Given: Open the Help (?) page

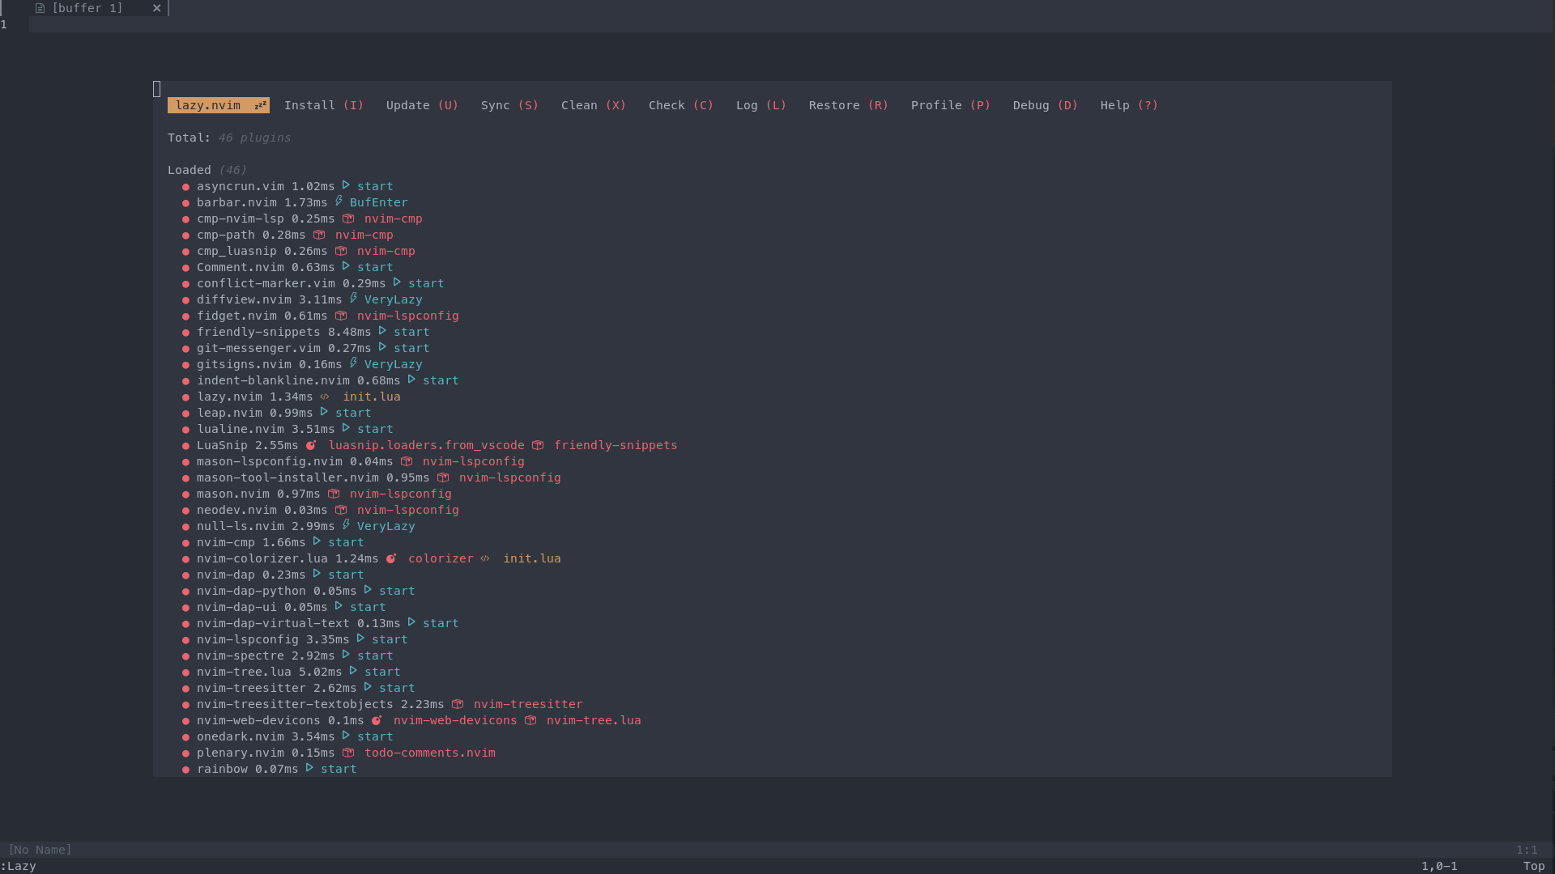Looking at the screenshot, I should [x=1129, y=105].
